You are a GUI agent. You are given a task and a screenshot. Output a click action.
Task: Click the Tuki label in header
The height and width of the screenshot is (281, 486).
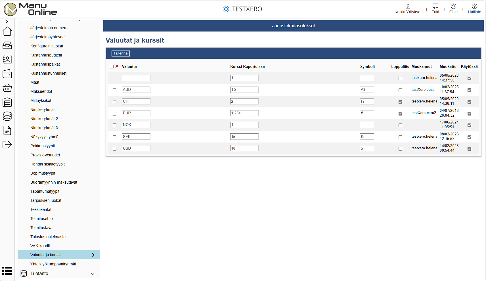(435, 12)
